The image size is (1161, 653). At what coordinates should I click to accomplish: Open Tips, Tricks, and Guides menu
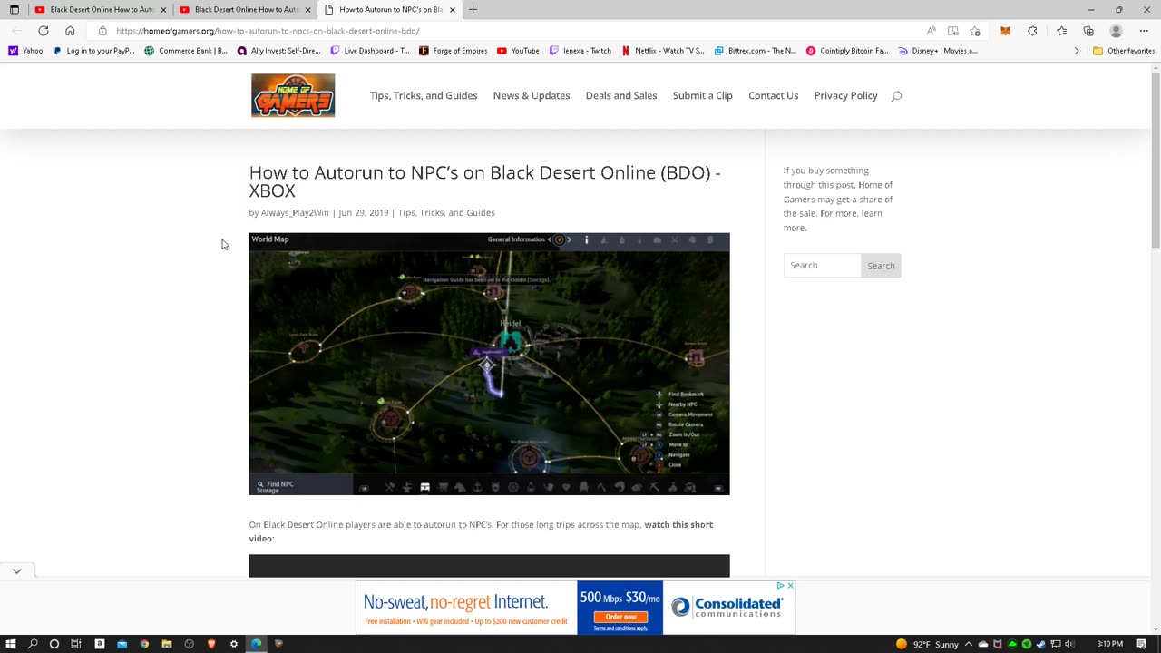[424, 96]
